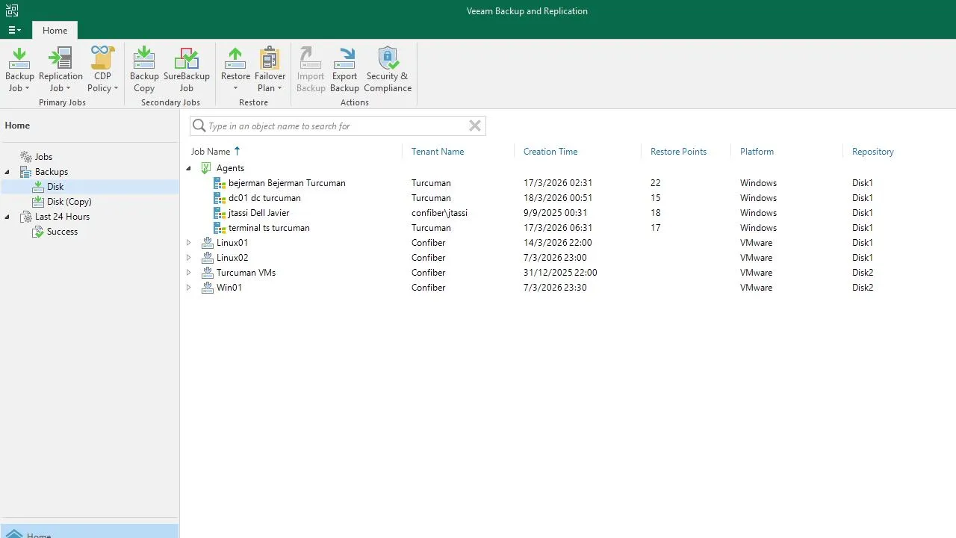Clear the search box with X icon
Screen dimensions: 956x538
click(x=475, y=126)
